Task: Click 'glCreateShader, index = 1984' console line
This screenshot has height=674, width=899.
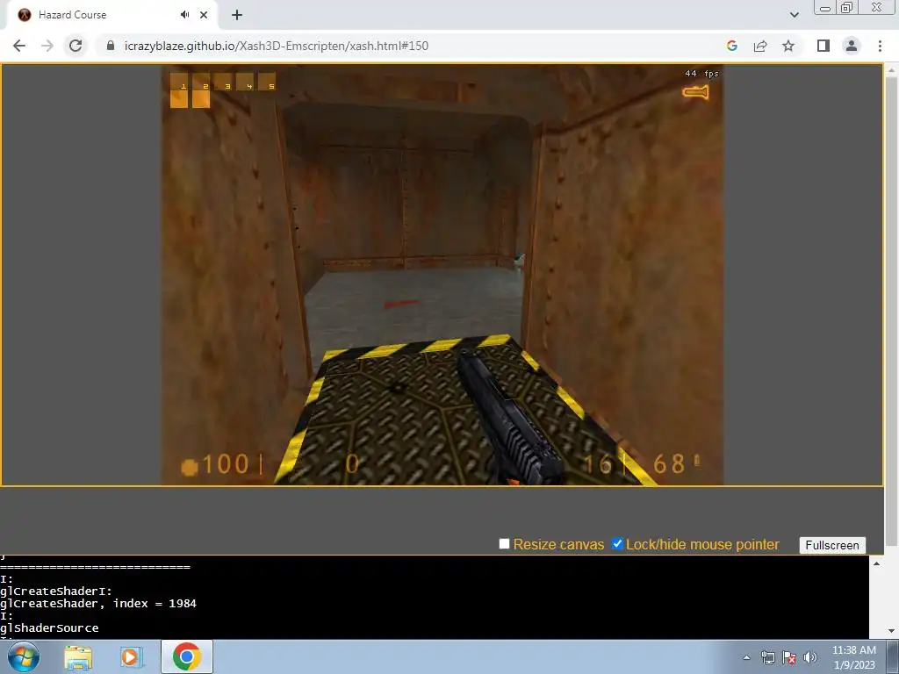Action: (x=98, y=604)
